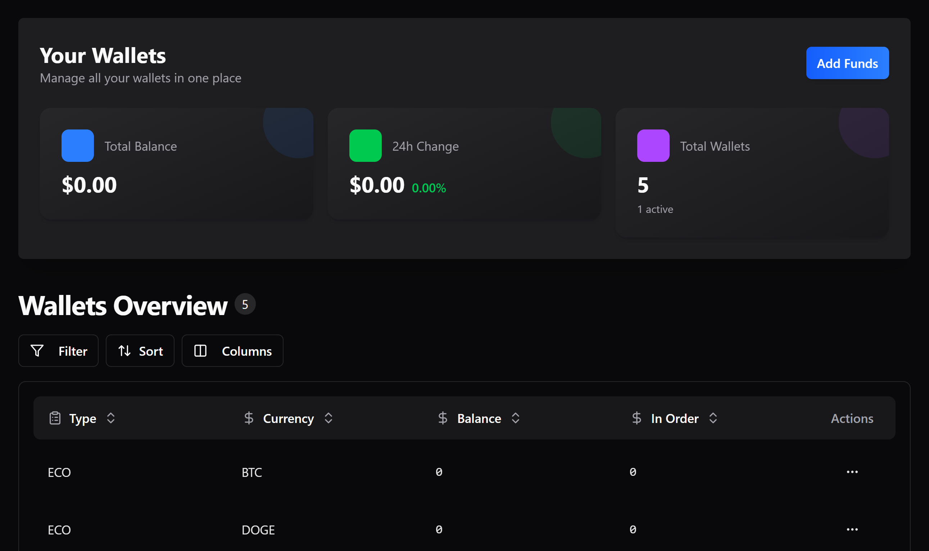Toggle sorting on the Balance column

pyautogui.click(x=515, y=418)
